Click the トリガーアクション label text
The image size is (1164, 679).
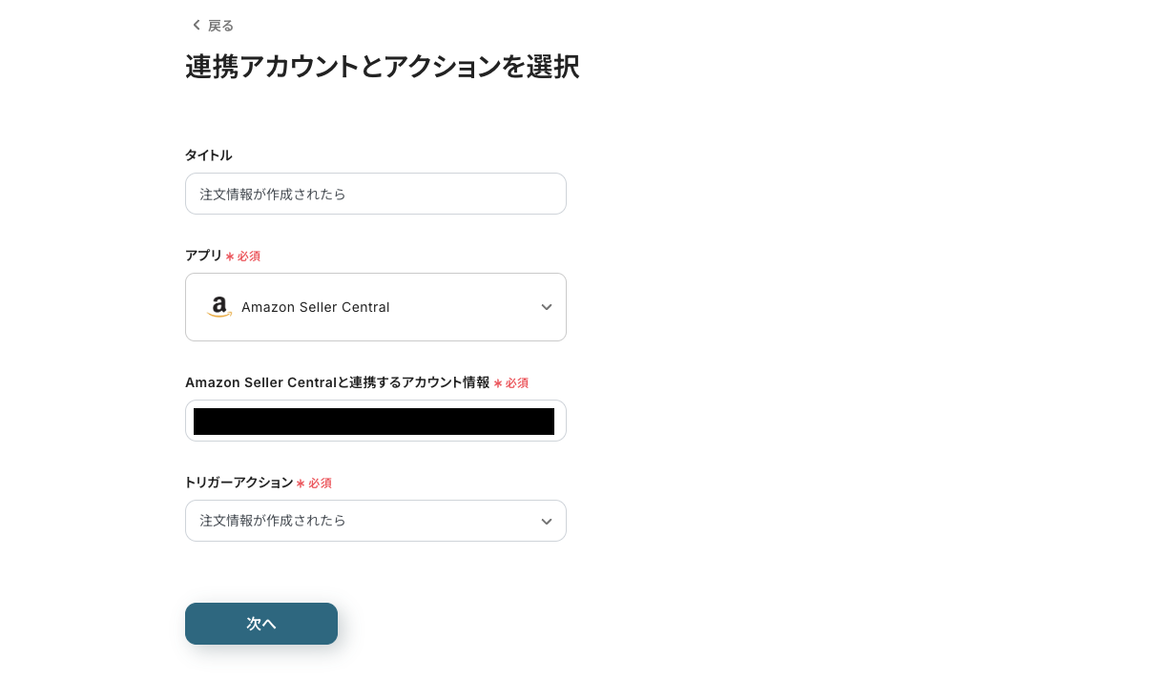pyautogui.click(x=239, y=483)
